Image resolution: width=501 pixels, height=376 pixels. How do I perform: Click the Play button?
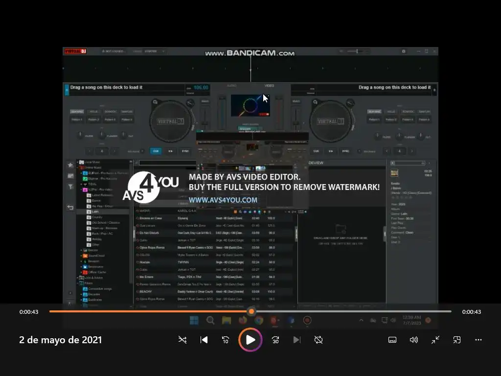[250, 340]
